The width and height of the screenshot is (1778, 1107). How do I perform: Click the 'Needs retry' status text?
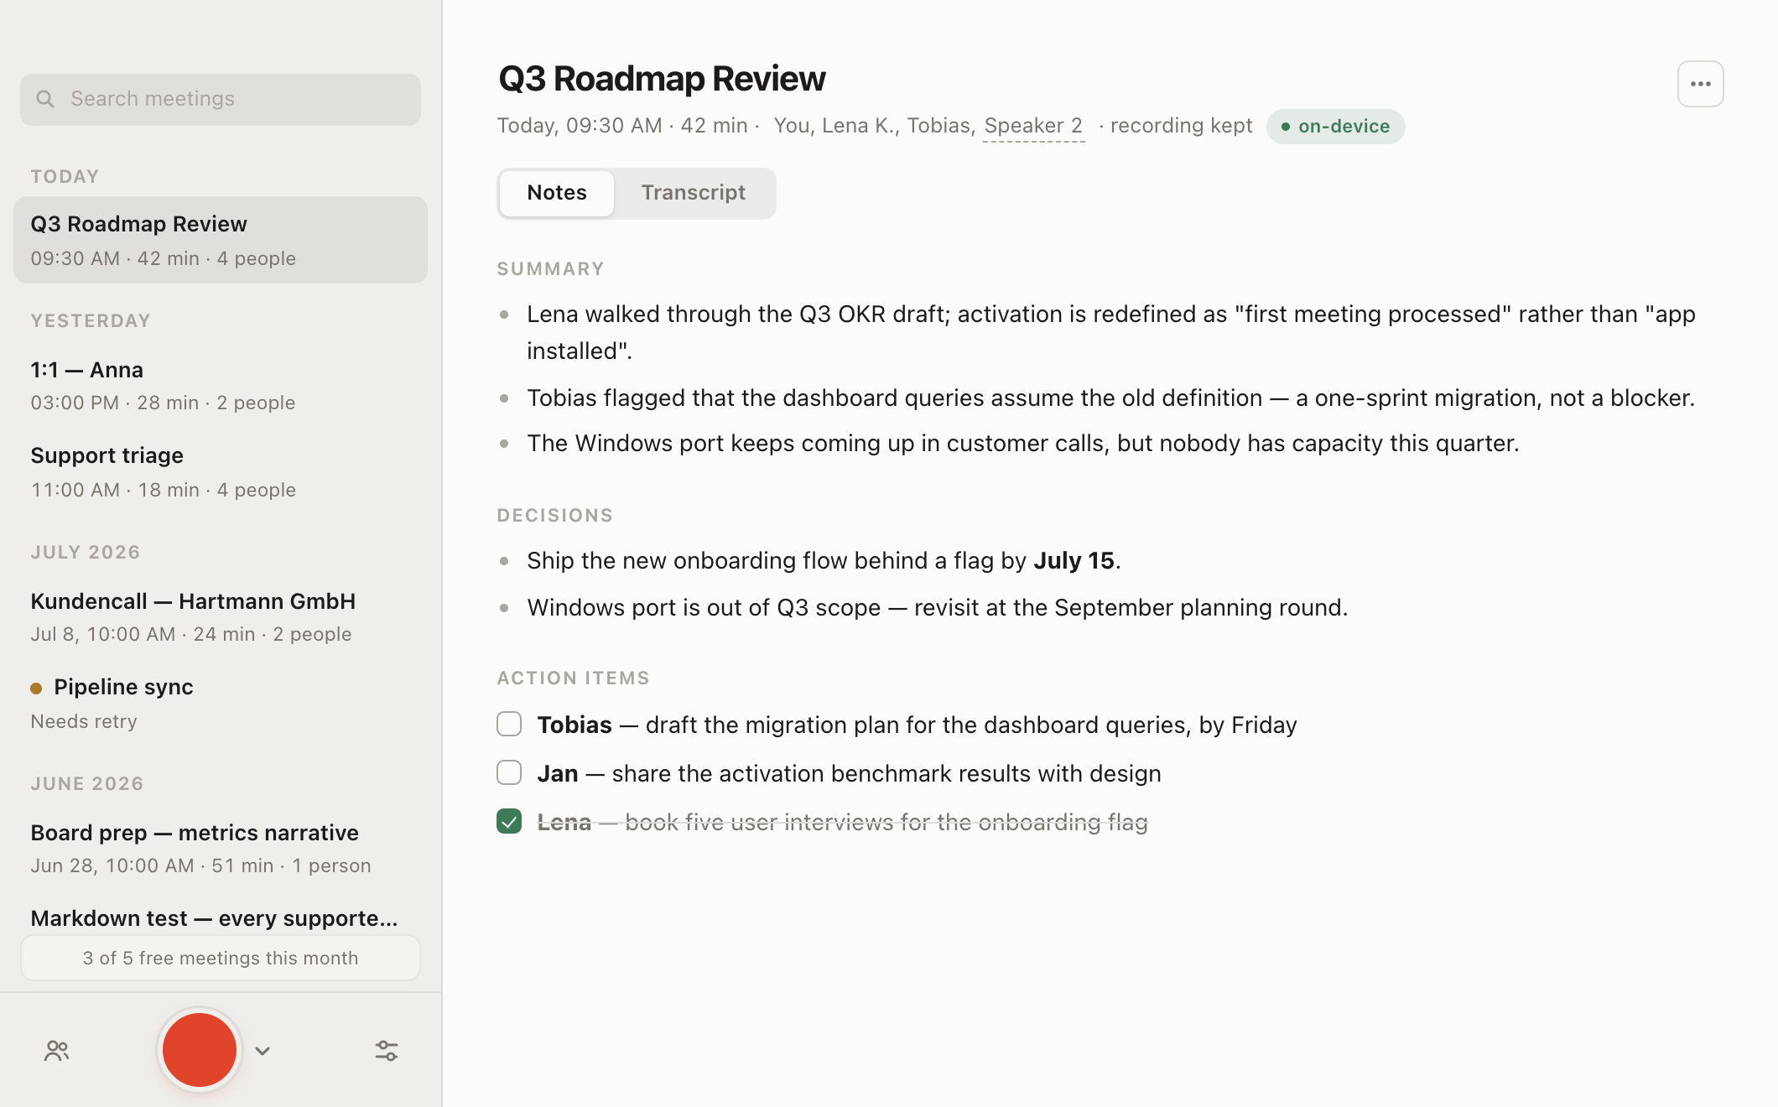(x=84, y=722)
